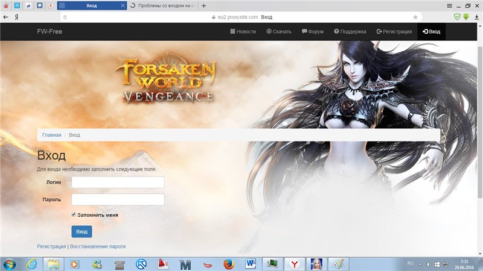Open the blue circled K taskbar icon
The width and height of the screenshot is (483, 271).
pyautogui.click(x=141, y=264)
